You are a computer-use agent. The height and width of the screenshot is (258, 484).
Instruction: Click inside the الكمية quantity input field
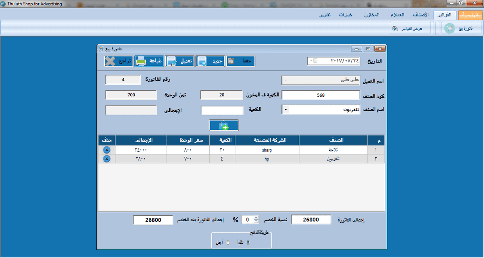pos(221,109)
